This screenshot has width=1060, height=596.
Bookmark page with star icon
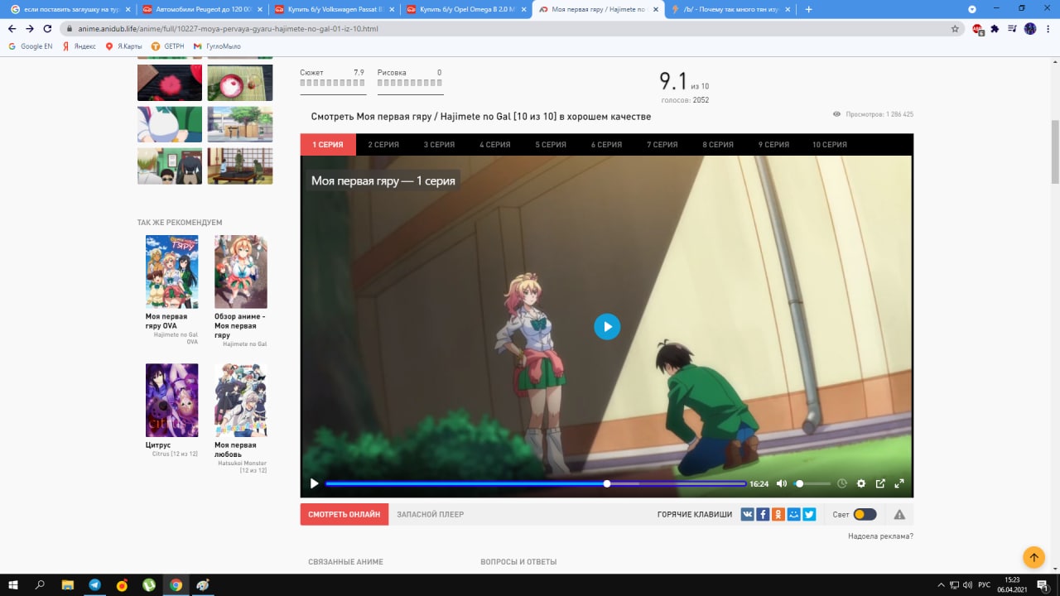955,28
